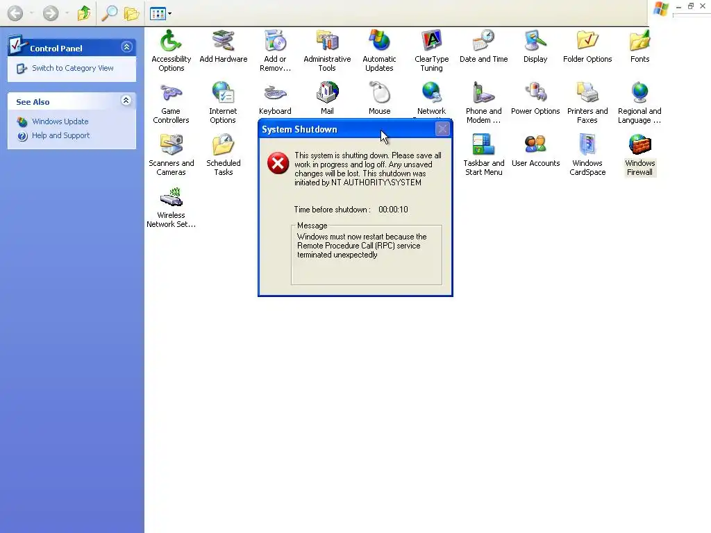This screenshot has width=711, height=533.
Task: Open Game Controllers applet
Action: (171, 103)
